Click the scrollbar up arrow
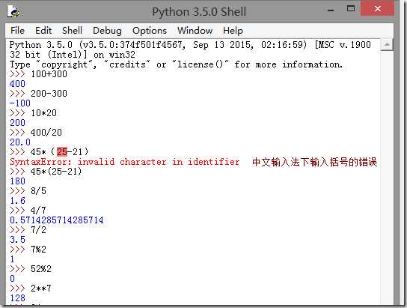This screenshot has width=407, height=308. [387, 45]
